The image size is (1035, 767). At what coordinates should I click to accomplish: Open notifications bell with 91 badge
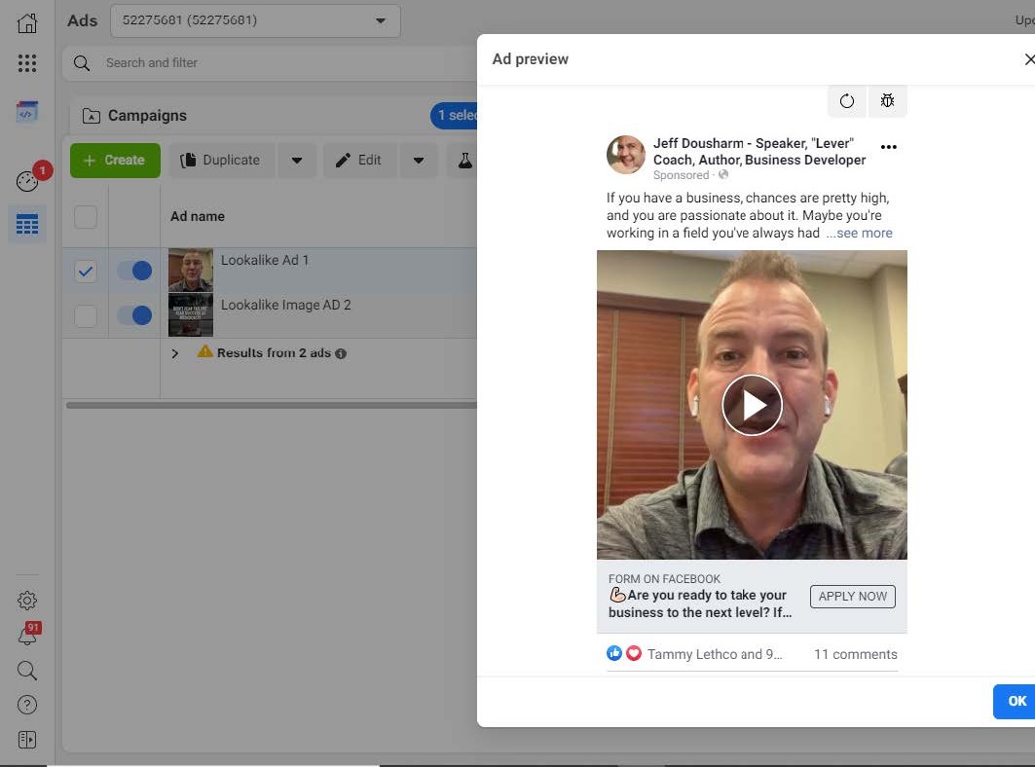(x=27, y=636)
